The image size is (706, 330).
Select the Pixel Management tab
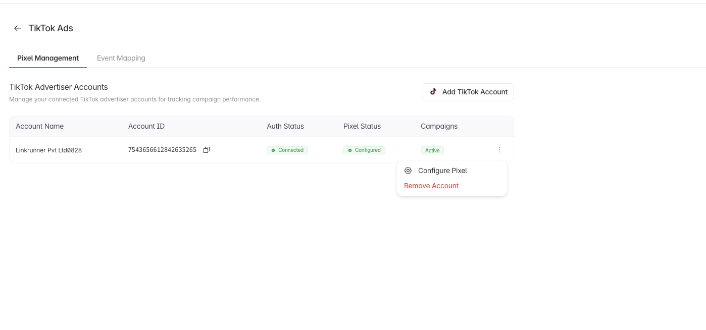click(x=48, y=58)
